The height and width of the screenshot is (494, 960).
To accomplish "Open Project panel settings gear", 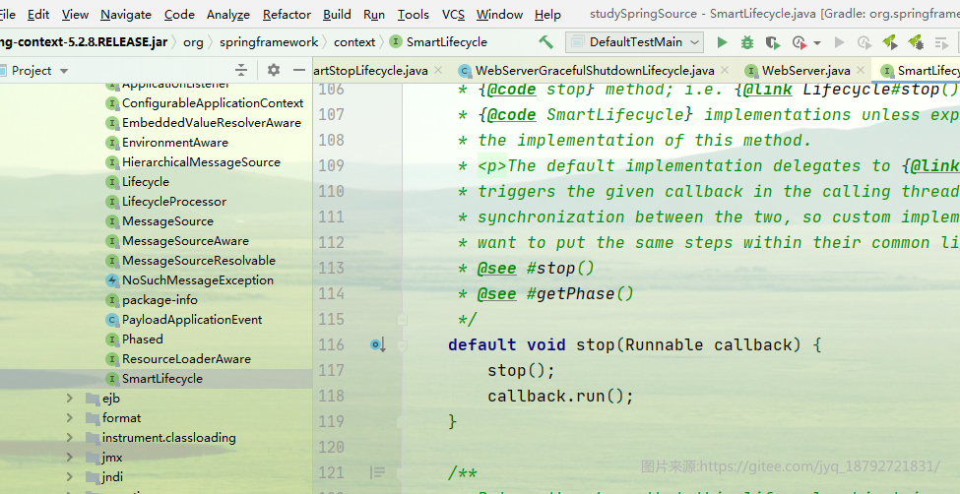I will coord(274,71).
